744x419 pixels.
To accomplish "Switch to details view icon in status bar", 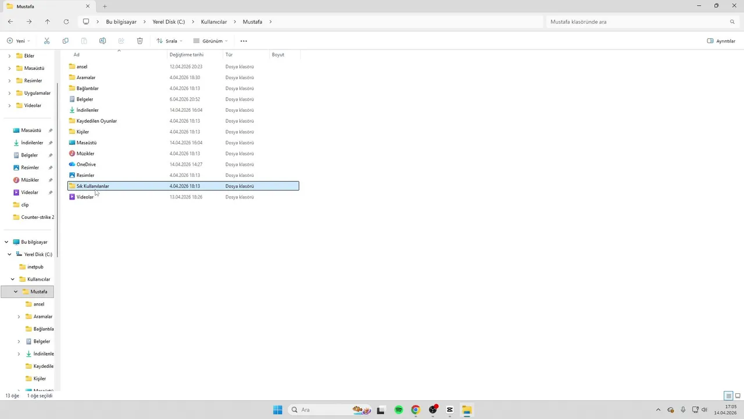I will click(x=728, y=396).
